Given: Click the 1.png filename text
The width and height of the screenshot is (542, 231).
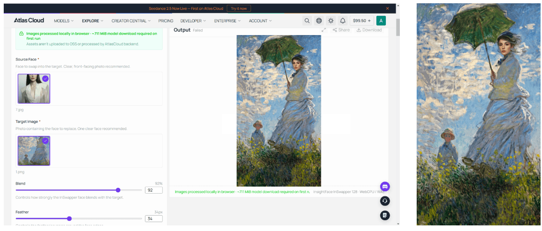Looking at the screenshot, I should tap(21, 172).
